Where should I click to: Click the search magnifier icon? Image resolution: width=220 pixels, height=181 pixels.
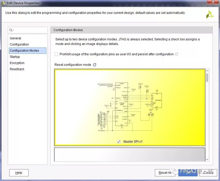pos(11,30)
